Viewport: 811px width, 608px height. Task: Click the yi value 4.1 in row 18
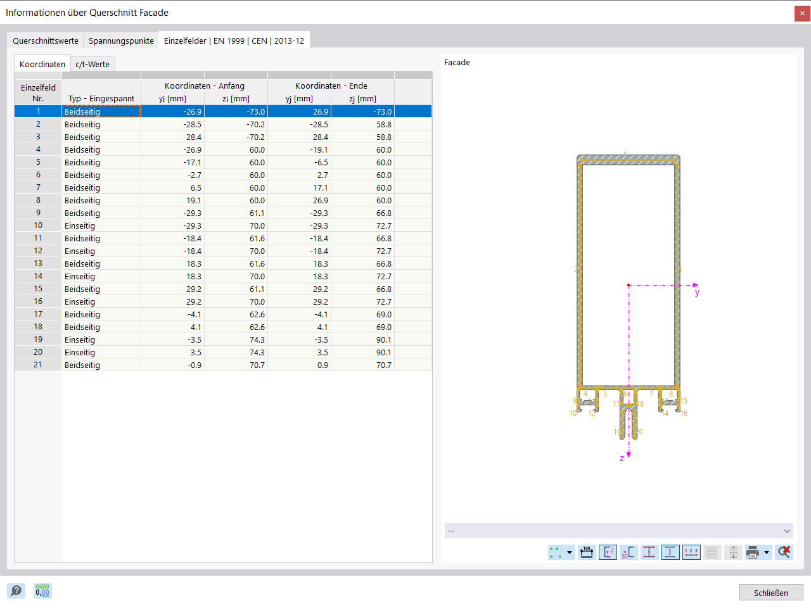coord(172,327)
